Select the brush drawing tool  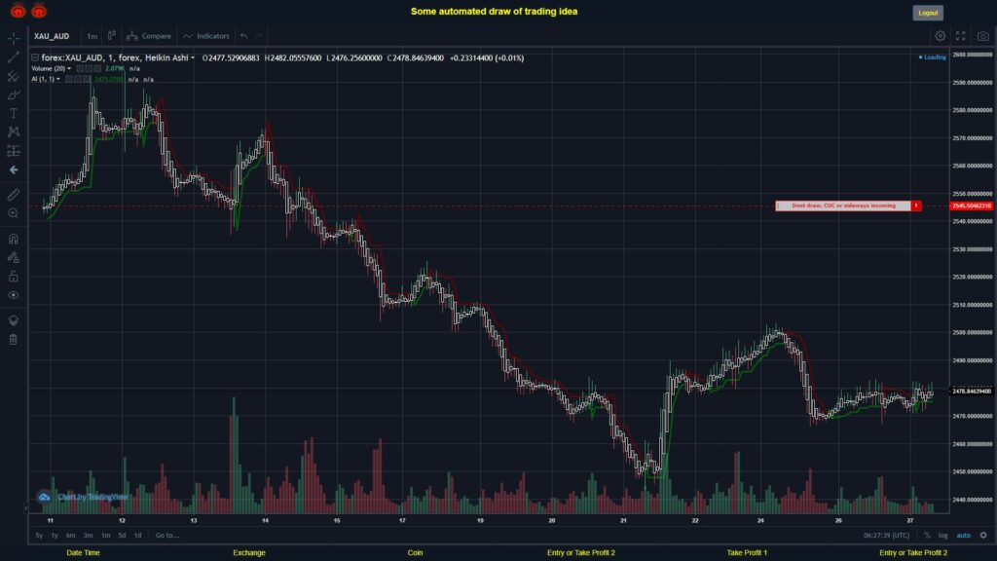pos(14,94)
